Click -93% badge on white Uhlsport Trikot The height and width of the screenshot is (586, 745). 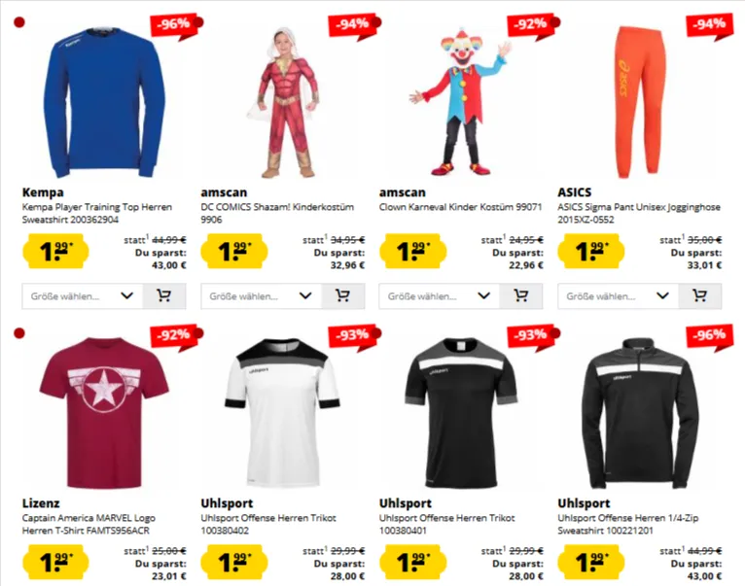(353, 336)
